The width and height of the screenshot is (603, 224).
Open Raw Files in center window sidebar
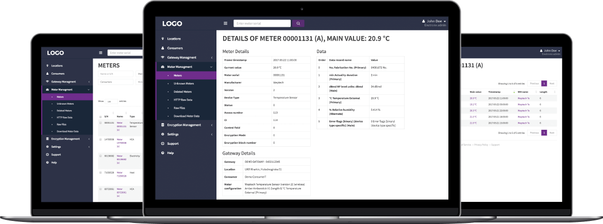coord(179,108)
